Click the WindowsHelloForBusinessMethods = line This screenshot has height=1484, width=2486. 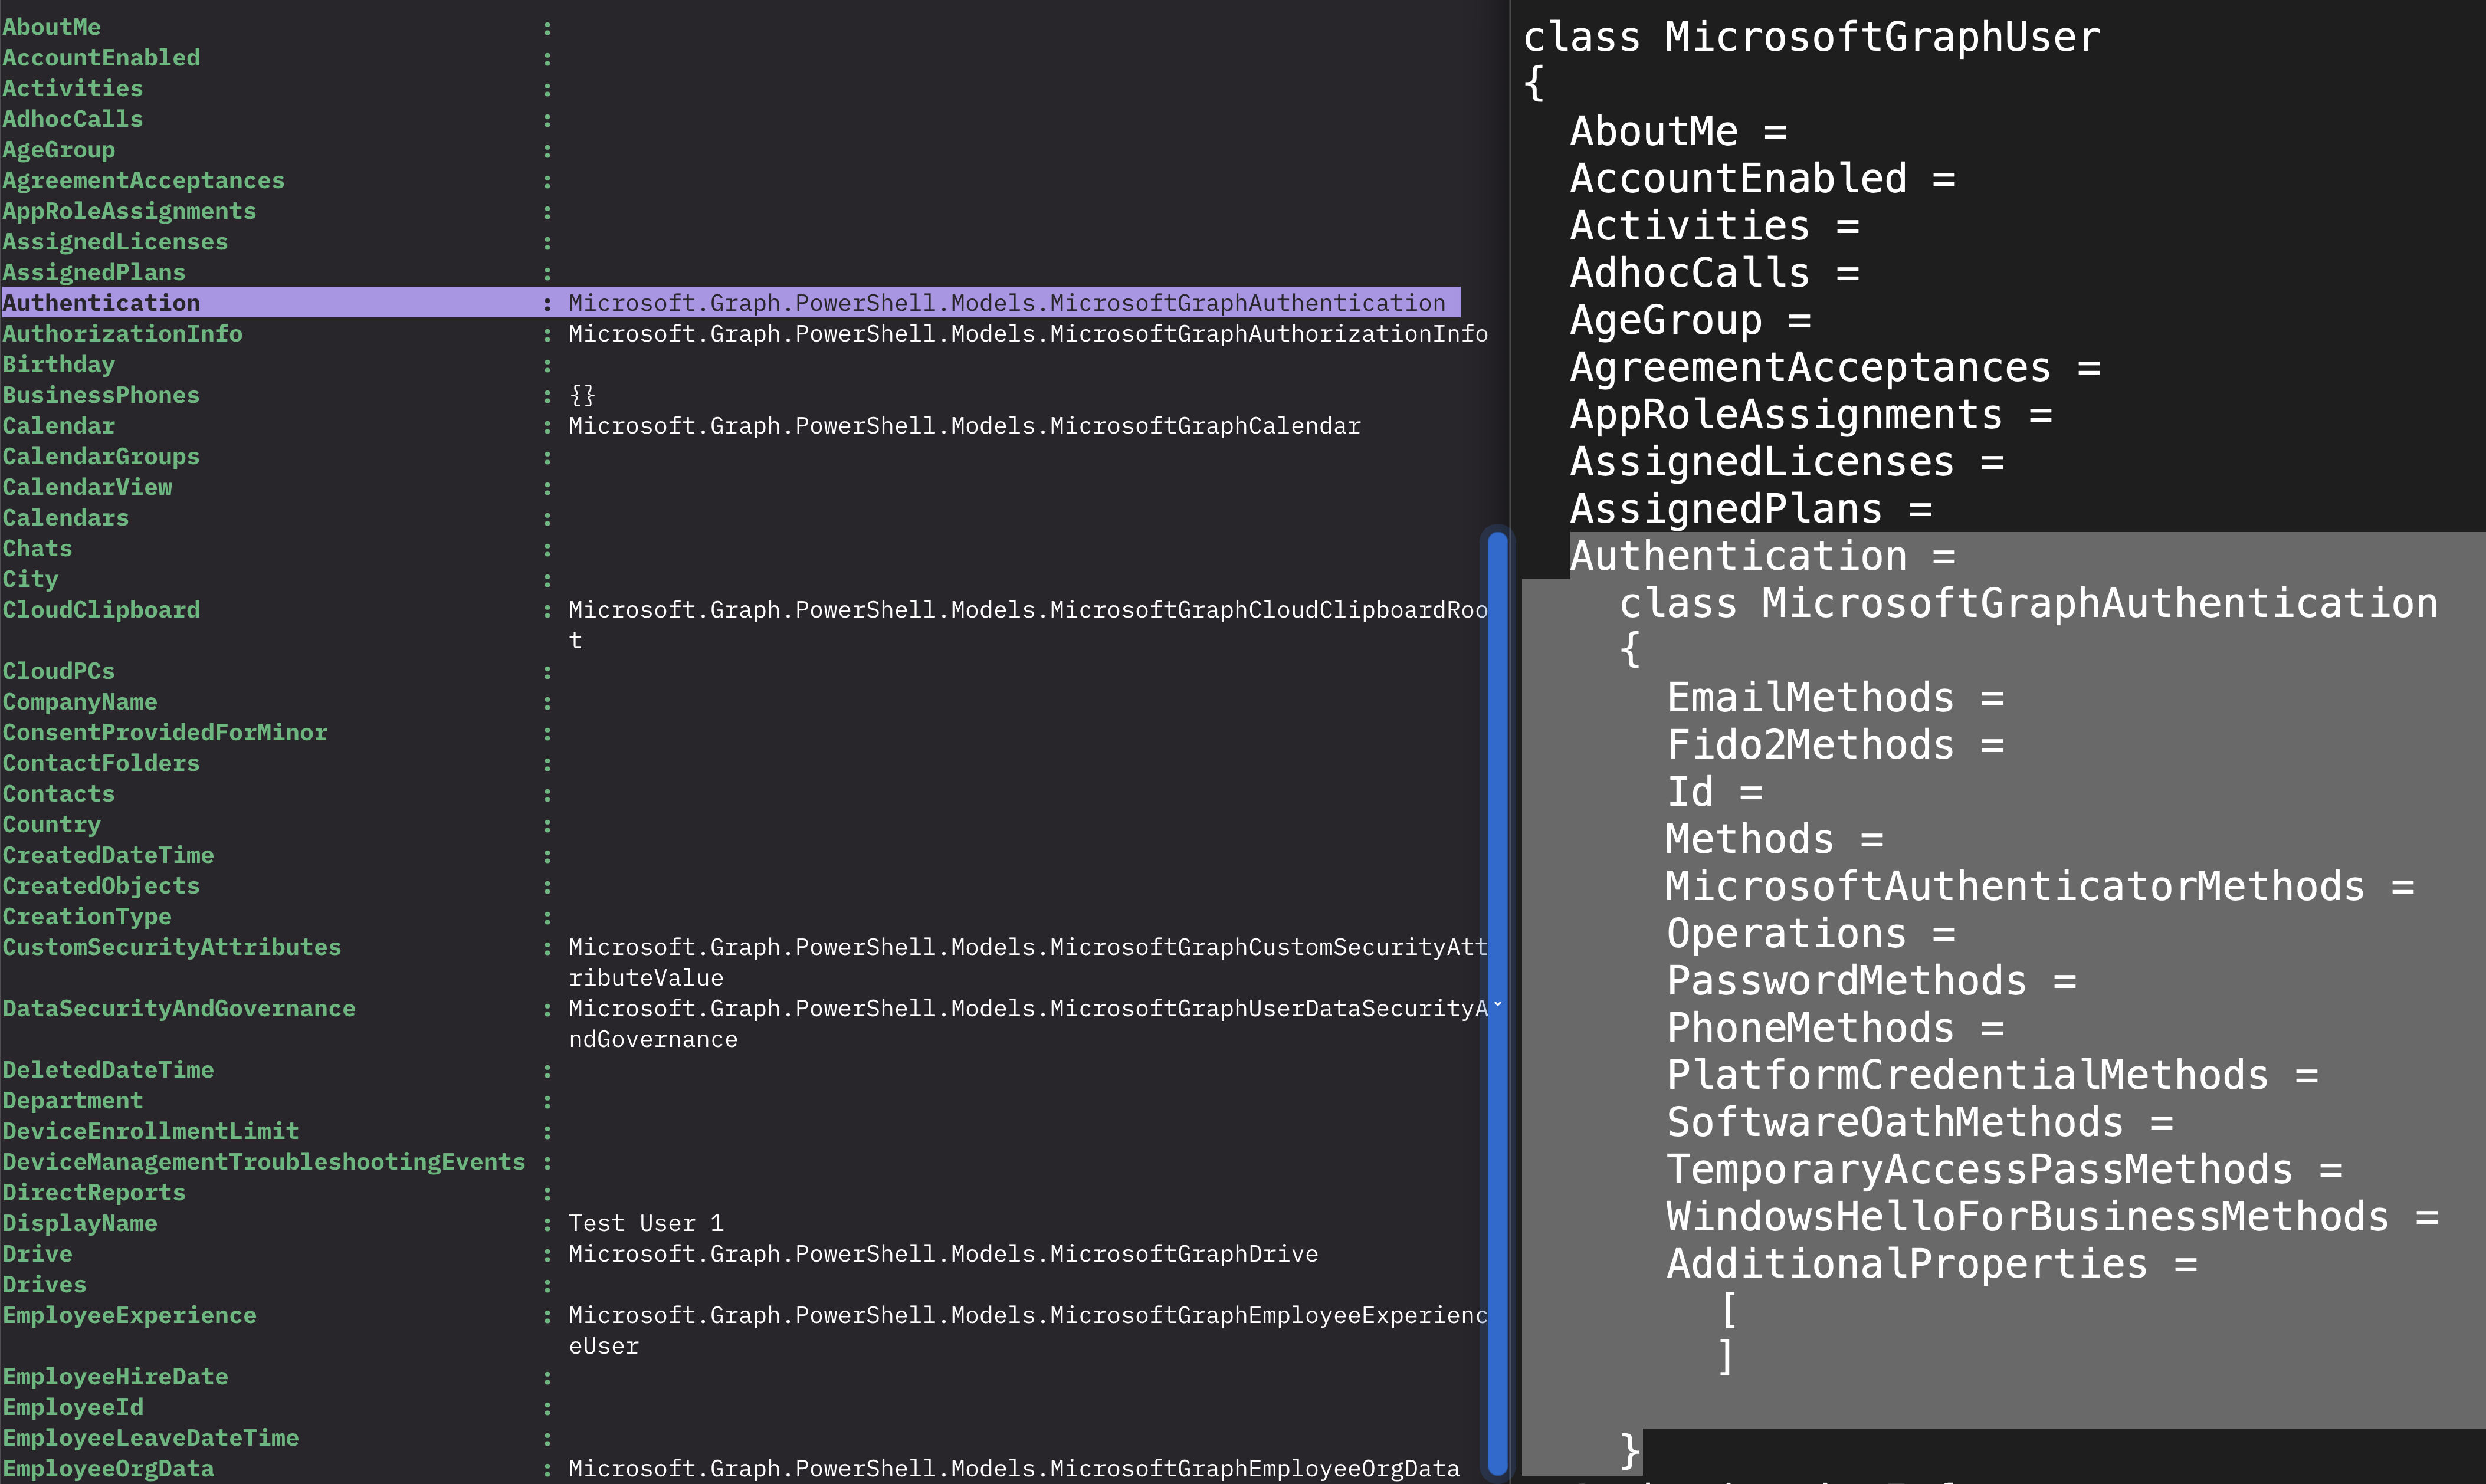tap(2051, 1217)
